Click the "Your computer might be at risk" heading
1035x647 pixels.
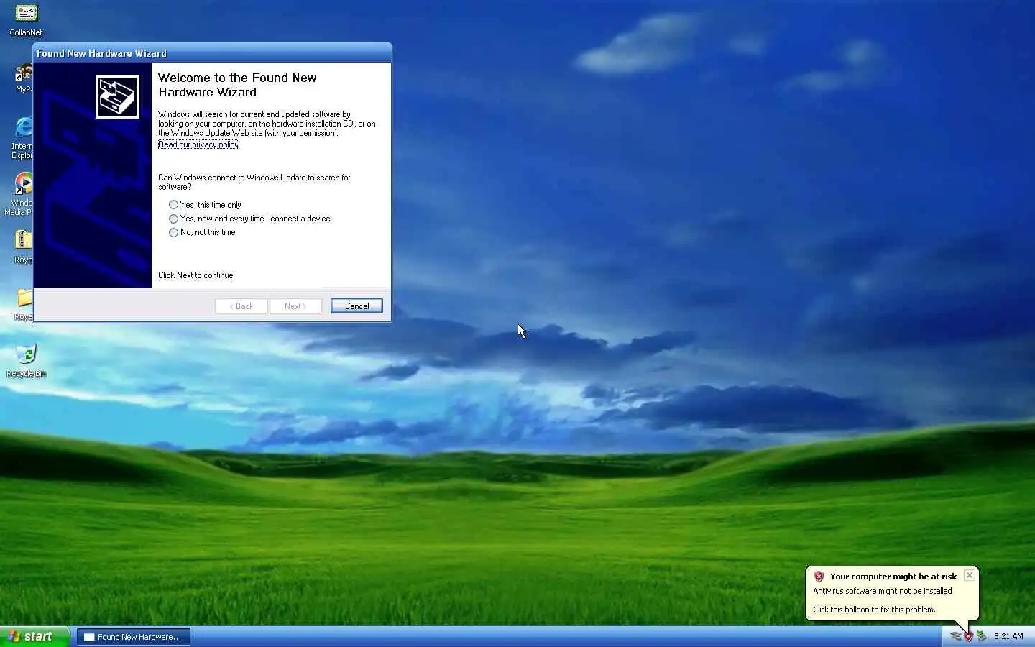(x=893, y=577)
